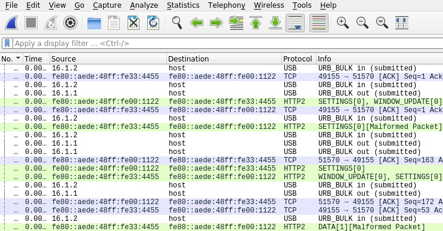Go to a specified packet

[236, 23]
